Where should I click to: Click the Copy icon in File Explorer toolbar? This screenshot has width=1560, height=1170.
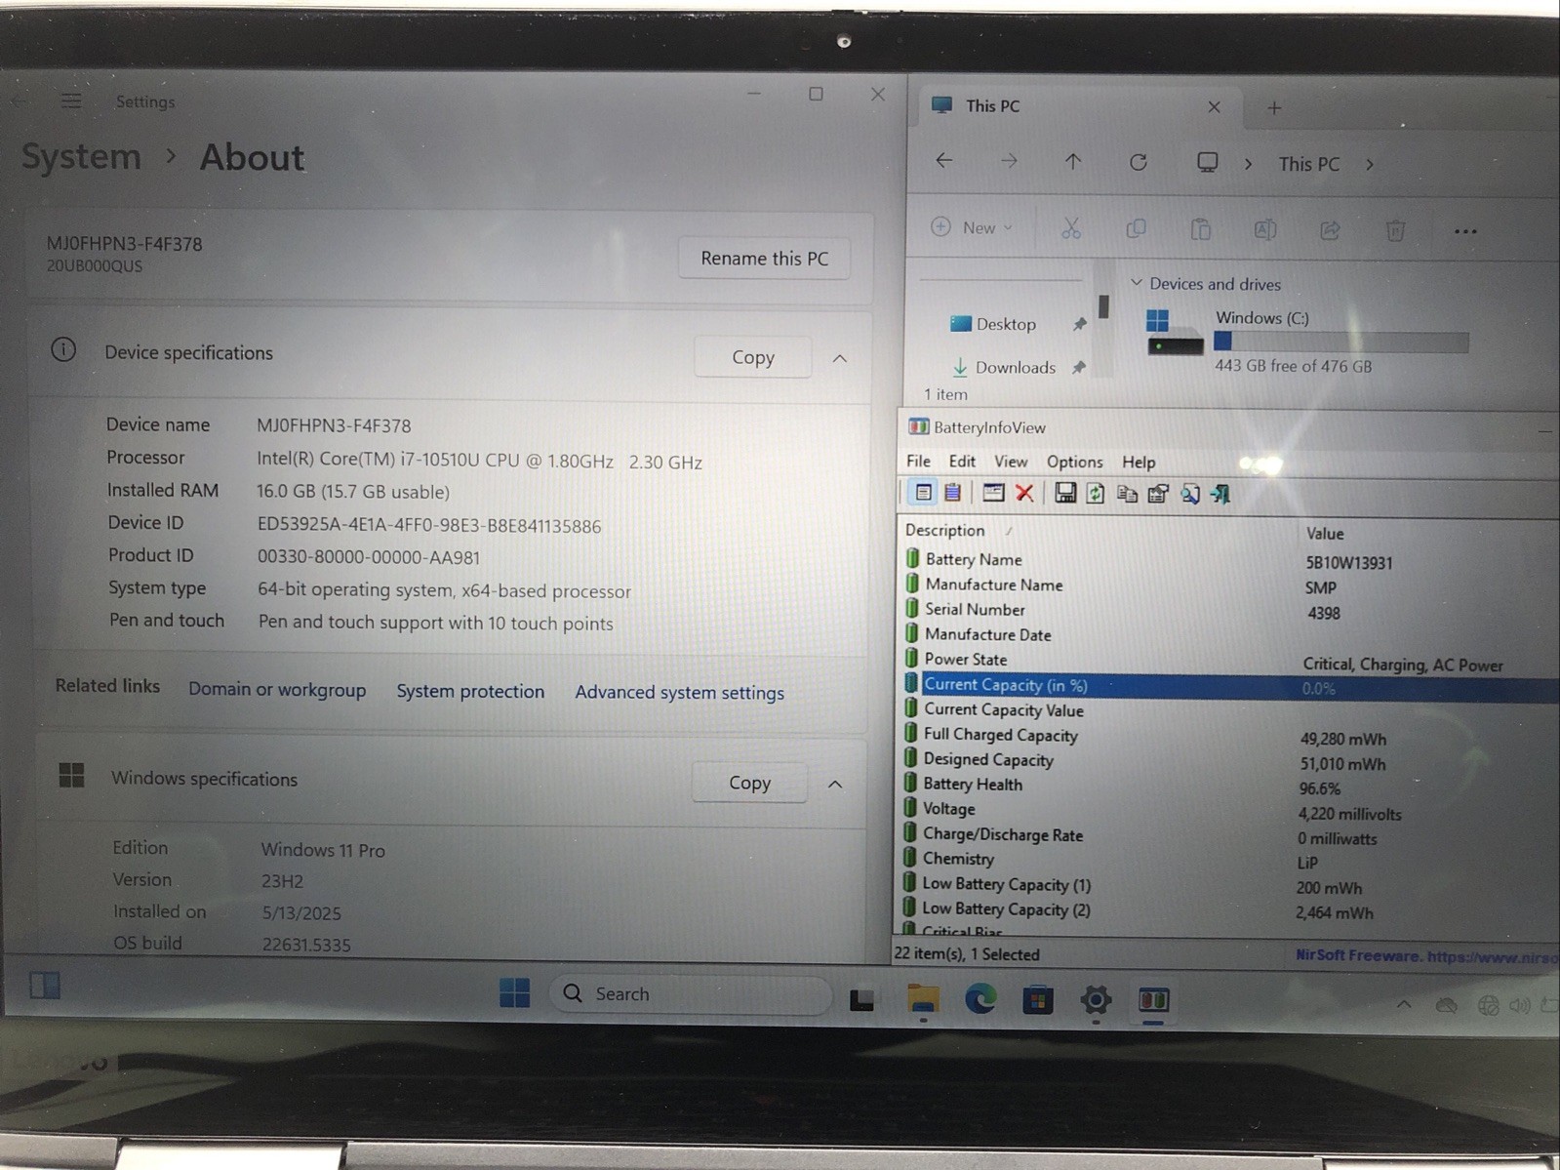1136,228
